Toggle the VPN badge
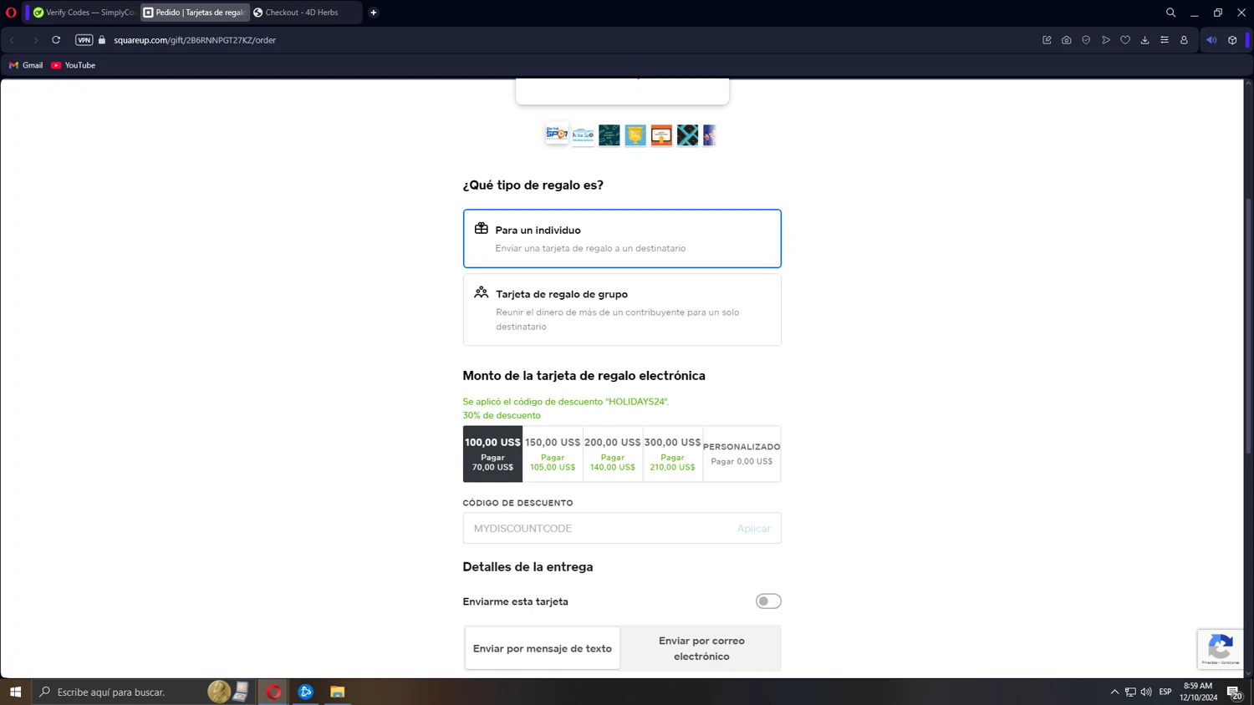This screenshot has width=1254, height=705. (84, 40)
